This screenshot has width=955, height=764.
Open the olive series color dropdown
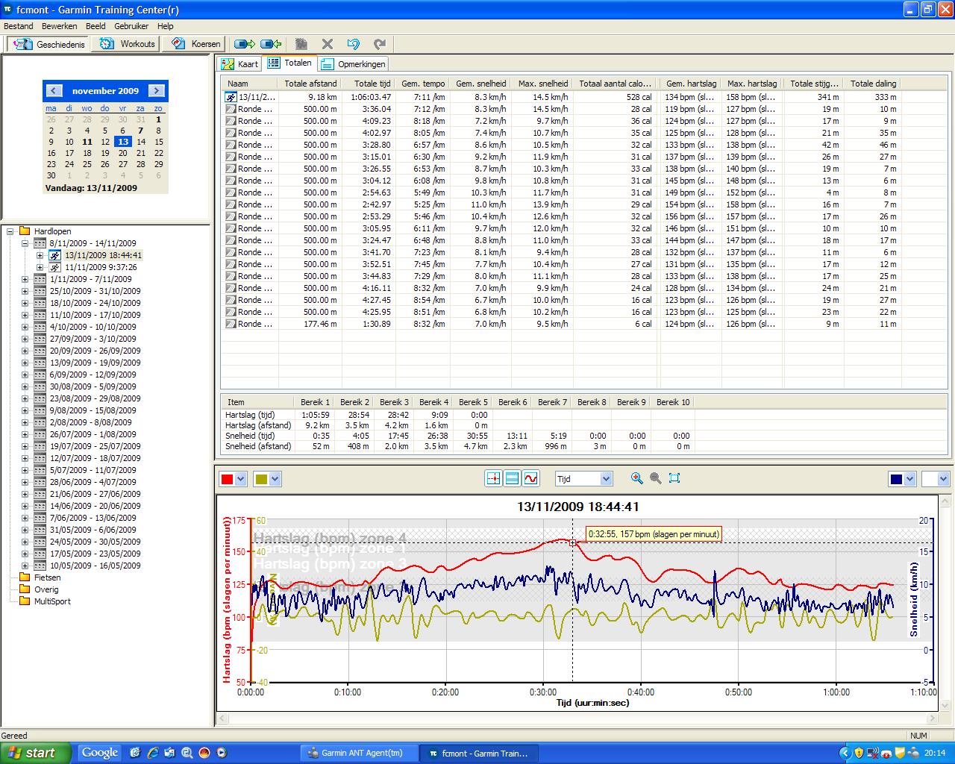coord(275,480)
